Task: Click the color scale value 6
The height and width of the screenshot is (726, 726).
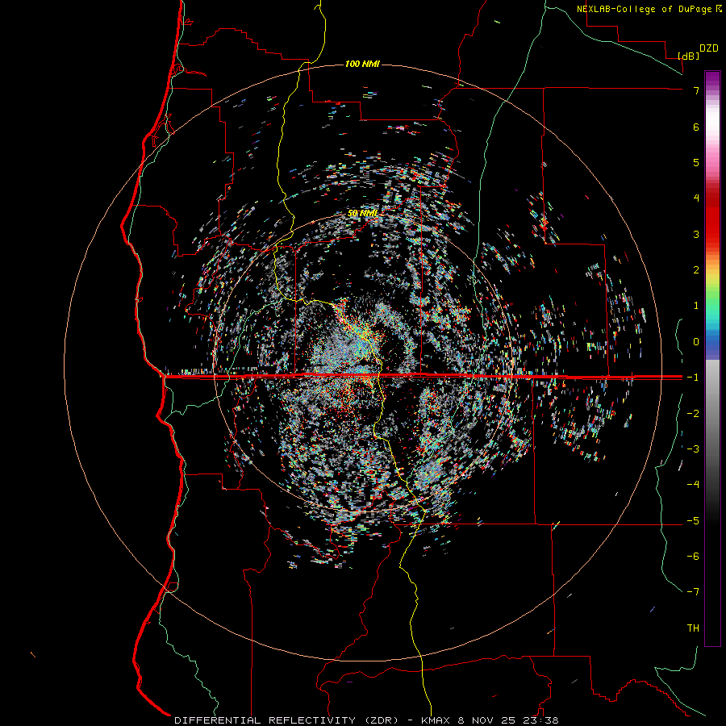Action: coord(696,127)
